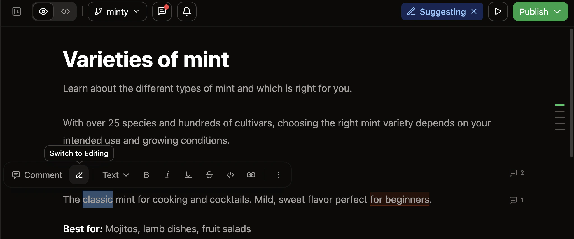Toggle the preview eye view
574x239 pixels.
point(43,11)
